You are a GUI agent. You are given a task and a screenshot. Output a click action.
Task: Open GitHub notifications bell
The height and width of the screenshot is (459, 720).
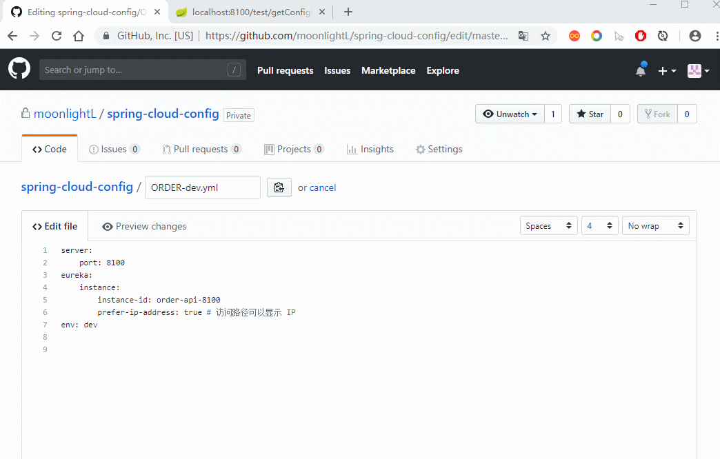tap(641, 70)
